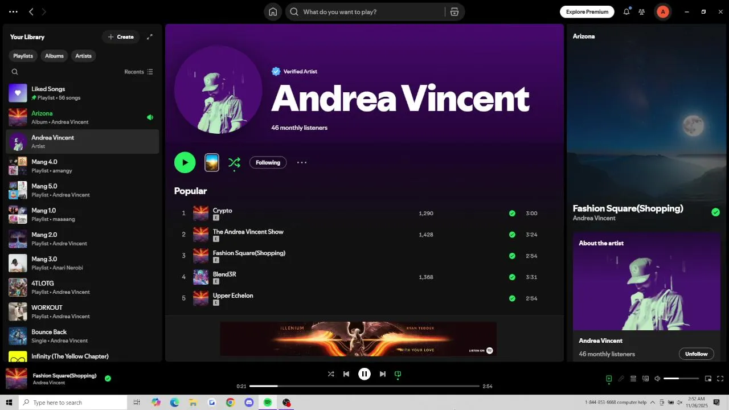Open the Andrea Vincent link under Fashion Square(Shopping)
Viewport: 729px width, 410px height.
(594, 218)
